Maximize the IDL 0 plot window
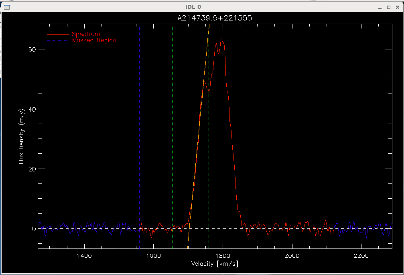 [389, 7]
